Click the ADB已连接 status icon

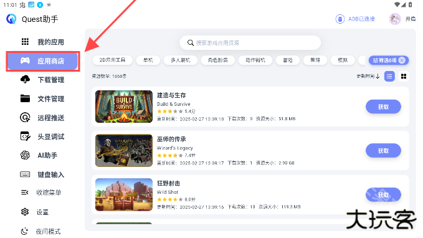[x=340, y=19]
